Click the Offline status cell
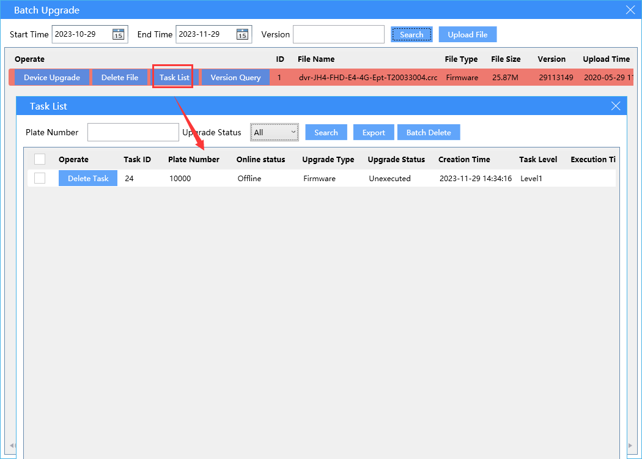The height and width of the screenshot is (459, 642). (249, 178)
